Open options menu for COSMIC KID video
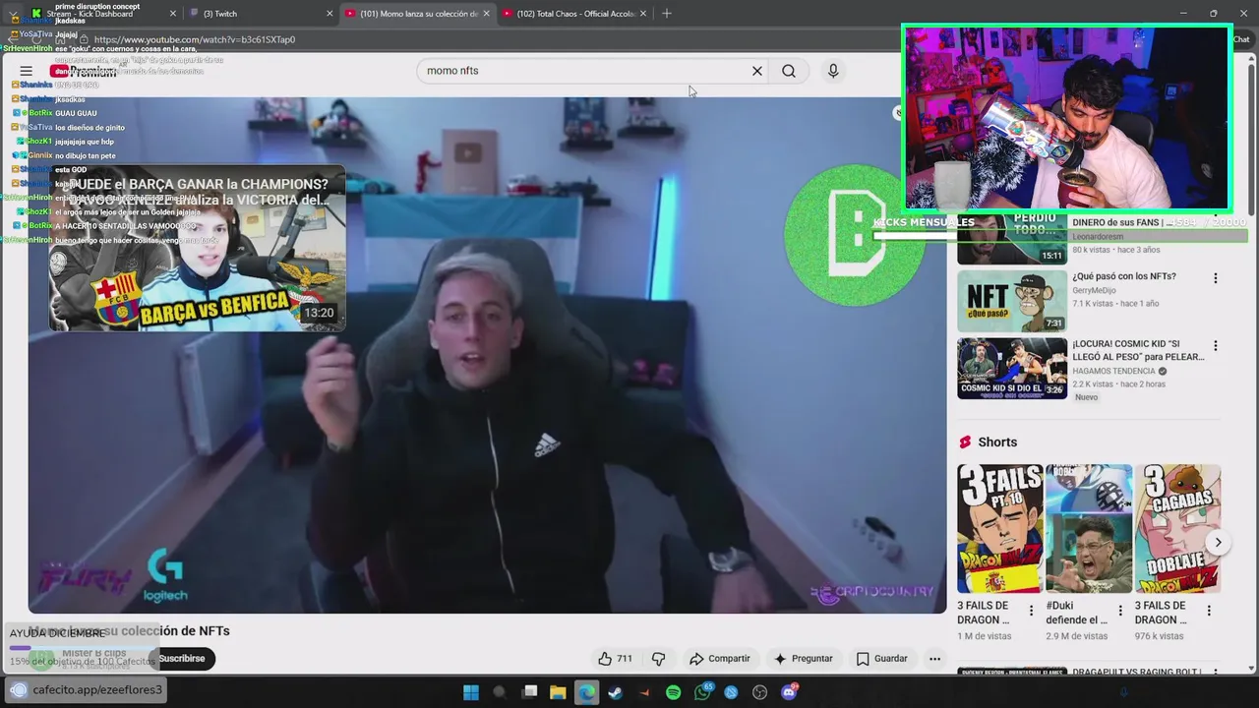Image resolution: width=1259 pixels, height=708 pixels. pos(1215,346)
